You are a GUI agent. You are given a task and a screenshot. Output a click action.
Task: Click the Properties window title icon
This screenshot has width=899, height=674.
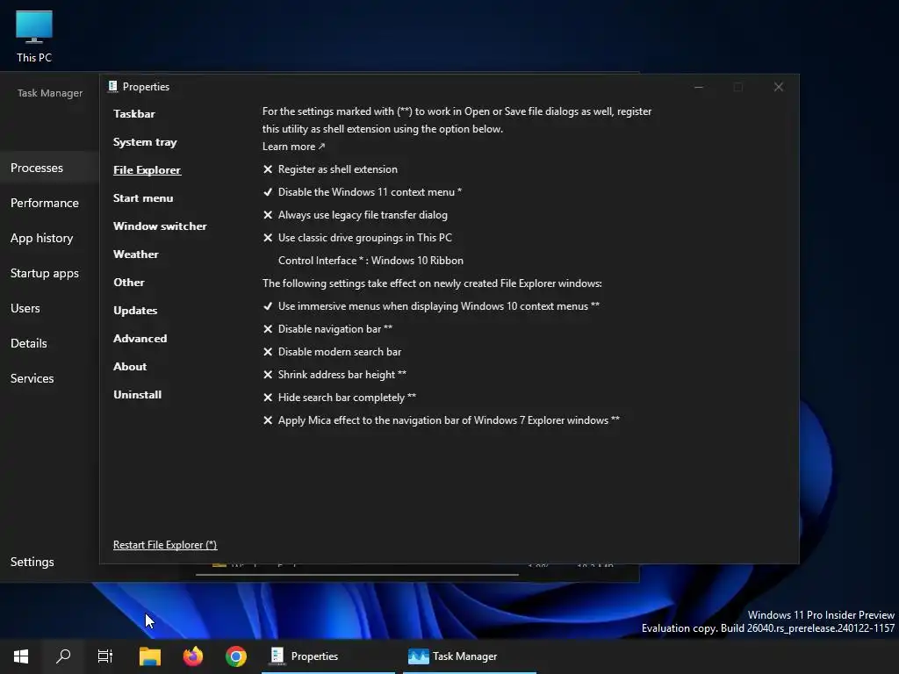pos(113,87)
